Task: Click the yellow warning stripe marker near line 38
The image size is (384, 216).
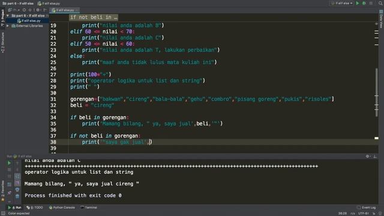Action: 376,138
